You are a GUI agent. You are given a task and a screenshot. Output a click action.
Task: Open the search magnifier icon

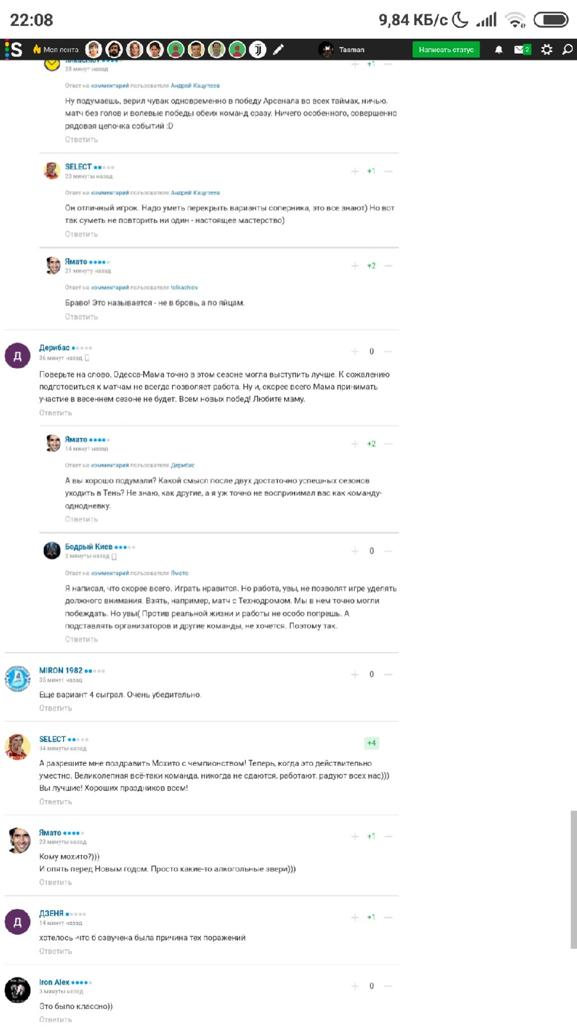pos(568,49)
